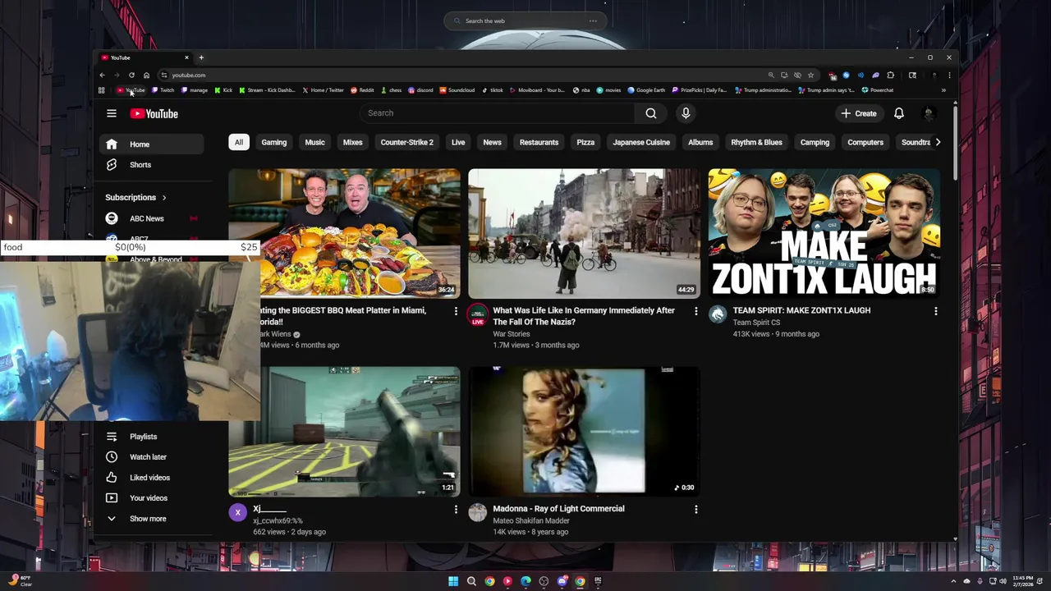1051x591 pixels.
Task: Open the notifications bell
Action: (899, 113)
